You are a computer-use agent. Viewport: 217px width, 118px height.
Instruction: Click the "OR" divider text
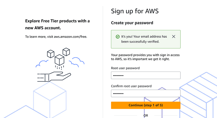point(146,116)
